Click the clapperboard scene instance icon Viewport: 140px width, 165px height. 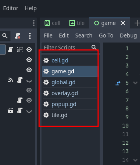pyautogui.click(x=10, y=111)
